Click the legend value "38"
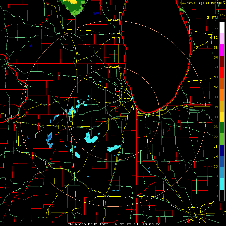The height and width of the screenshot is (226, 226). click(x=216, y=97)
